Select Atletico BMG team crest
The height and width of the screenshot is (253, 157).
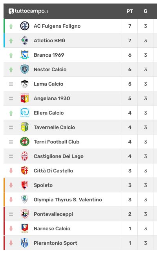[x=25, y=41]
